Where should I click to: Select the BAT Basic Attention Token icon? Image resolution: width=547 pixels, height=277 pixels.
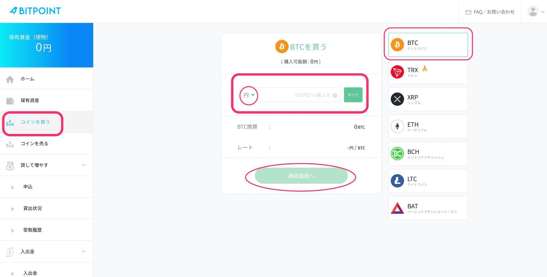pyautogui.click(x=397, y=208)
